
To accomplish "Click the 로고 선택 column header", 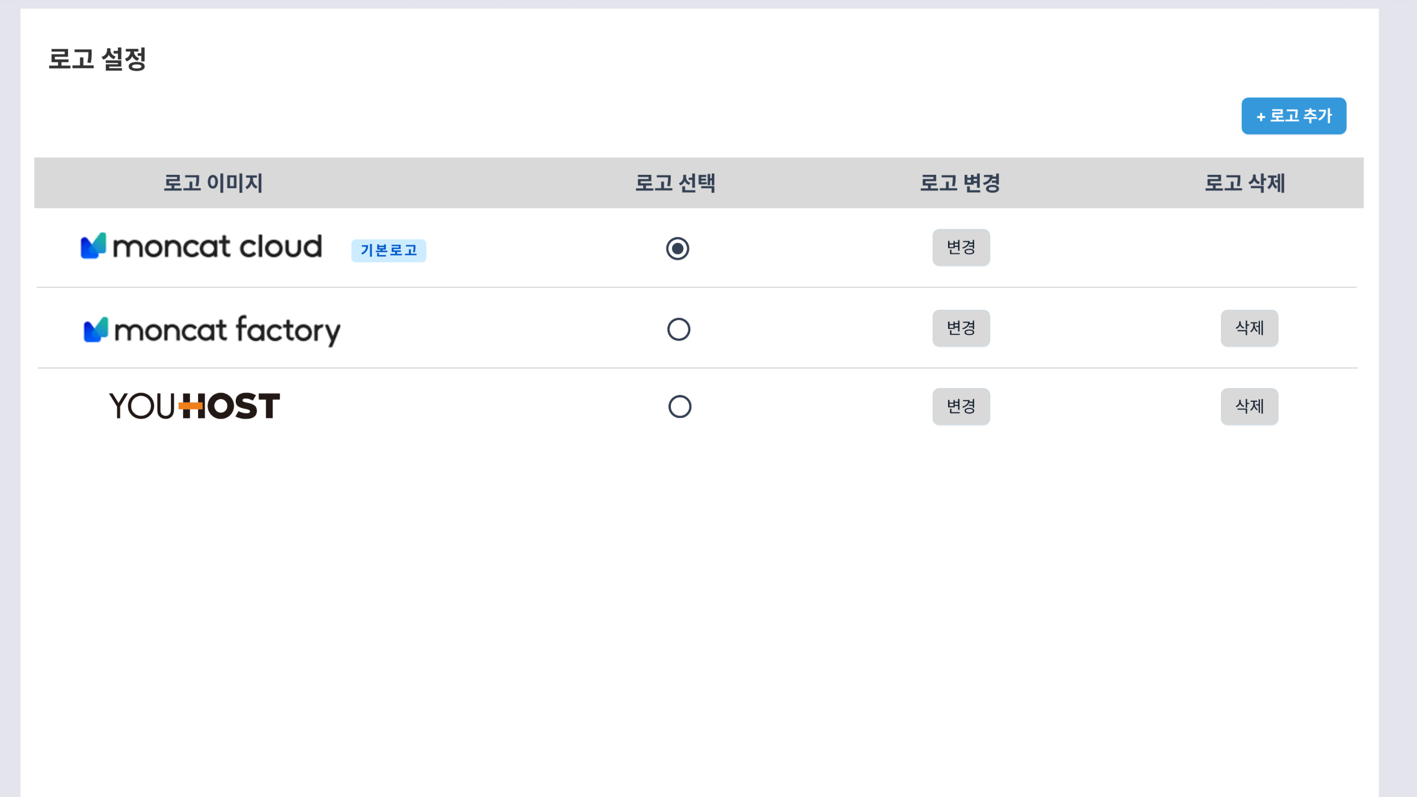I will click(x=675, y=183).
